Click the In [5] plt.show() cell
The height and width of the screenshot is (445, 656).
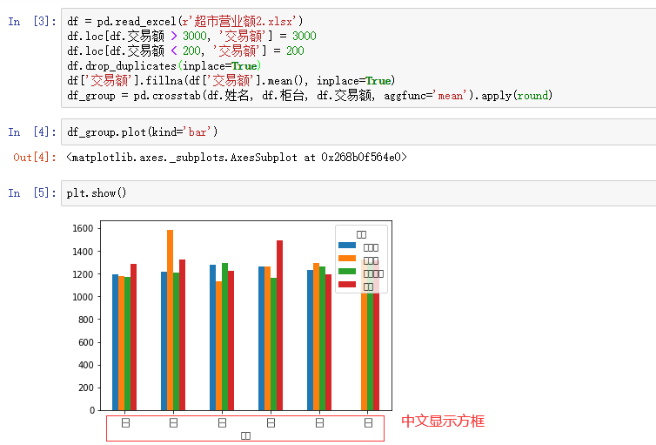coord(358,193)
